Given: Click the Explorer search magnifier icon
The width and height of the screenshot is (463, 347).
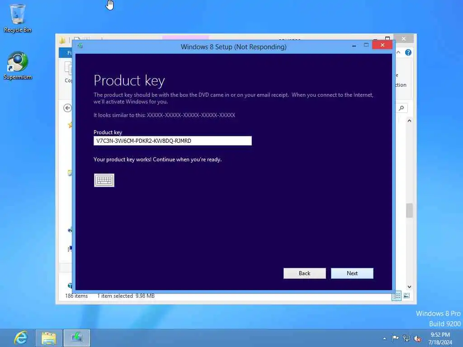Looking at the screenshot, I should tap(402, 108).
